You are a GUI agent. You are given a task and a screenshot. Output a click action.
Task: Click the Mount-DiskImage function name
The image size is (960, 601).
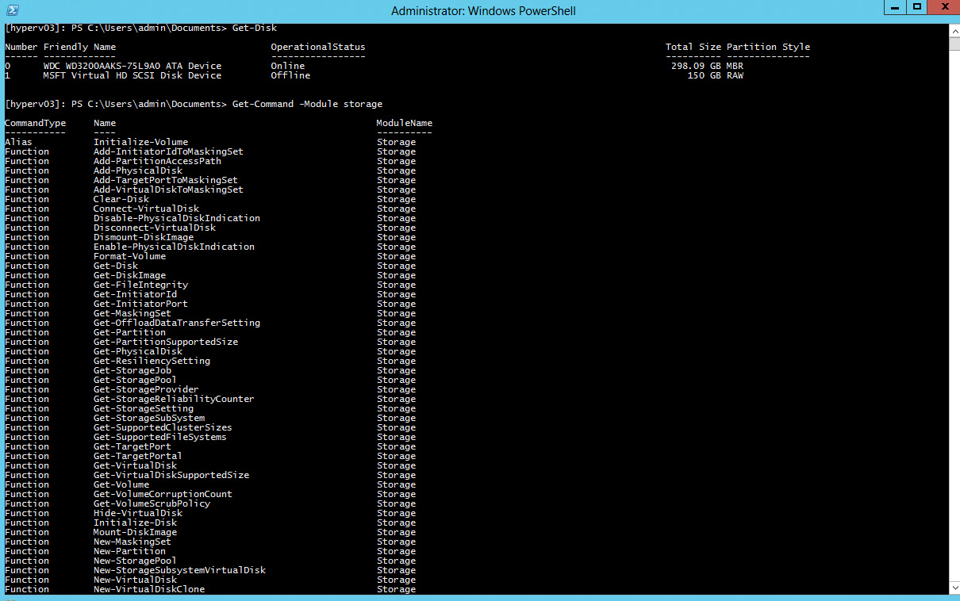pos(135,532)
